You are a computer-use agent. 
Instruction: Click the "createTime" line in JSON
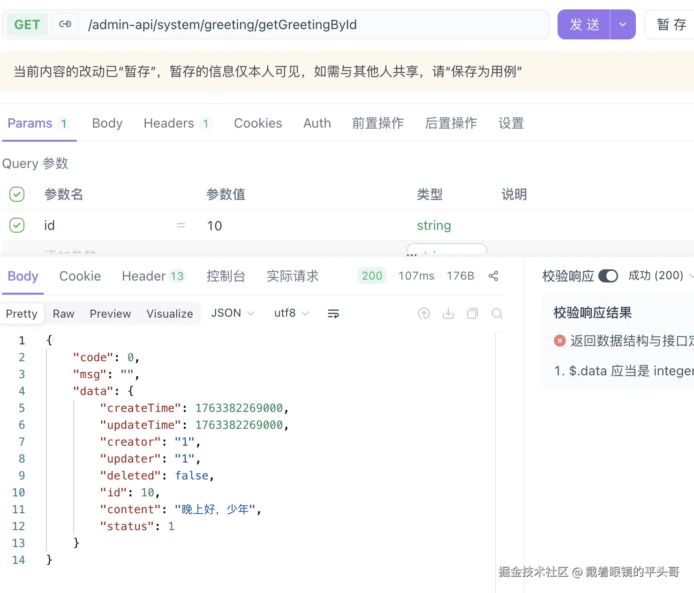pos(194,408)
